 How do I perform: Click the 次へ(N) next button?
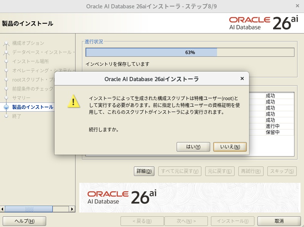[x=186, y=221]
